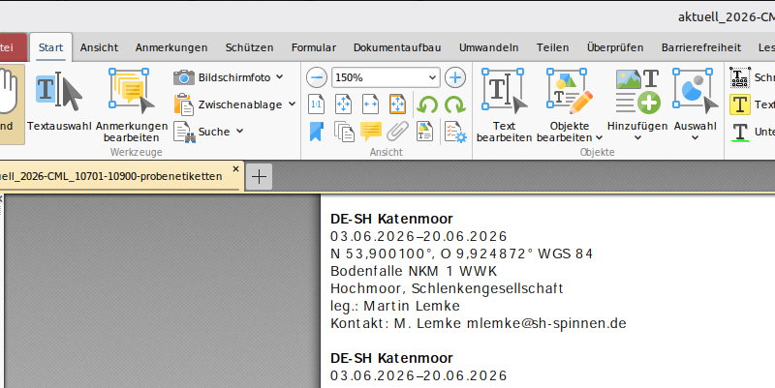The width and height of the screenshot is (775, 388).
Task: Click the Zwischenablage label
Action: 240,104
